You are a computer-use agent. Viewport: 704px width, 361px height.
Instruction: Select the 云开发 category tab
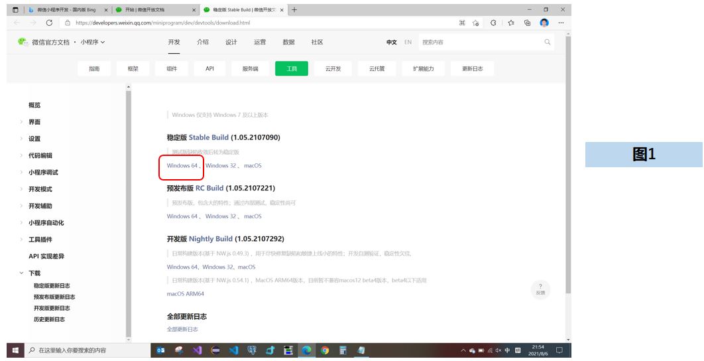click(333, 68)
